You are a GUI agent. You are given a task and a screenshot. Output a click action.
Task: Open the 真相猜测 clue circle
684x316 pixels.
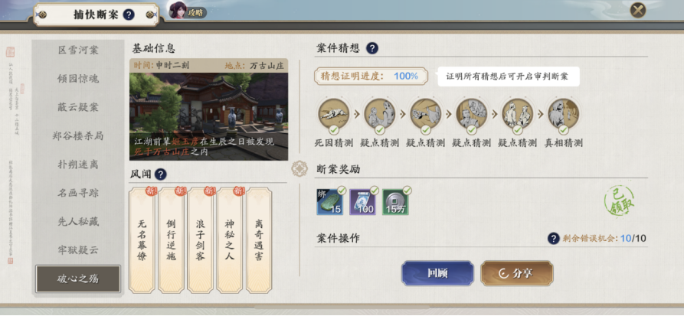point(563,114)
